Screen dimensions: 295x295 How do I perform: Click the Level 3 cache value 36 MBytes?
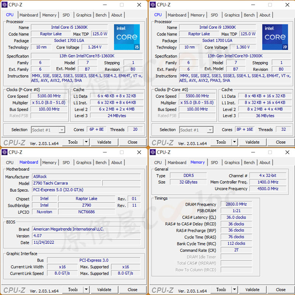[265, 116]
